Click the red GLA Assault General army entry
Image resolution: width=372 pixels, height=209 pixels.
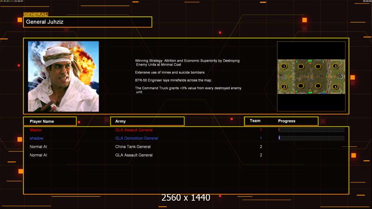[134, 130]
